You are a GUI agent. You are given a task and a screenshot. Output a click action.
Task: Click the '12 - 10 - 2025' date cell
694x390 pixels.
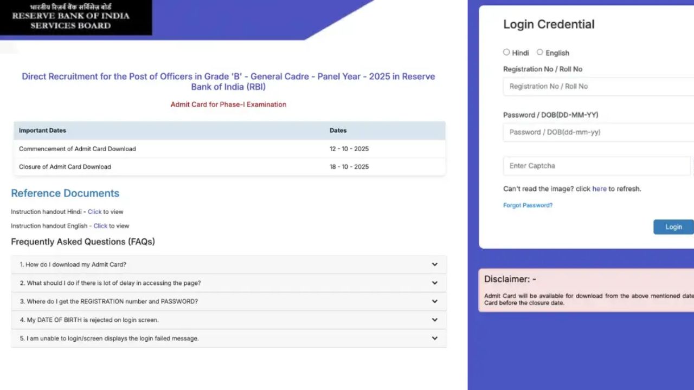349,149
